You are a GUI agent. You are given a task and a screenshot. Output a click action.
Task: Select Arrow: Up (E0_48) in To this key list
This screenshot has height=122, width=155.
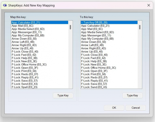(x=109, y=51)
